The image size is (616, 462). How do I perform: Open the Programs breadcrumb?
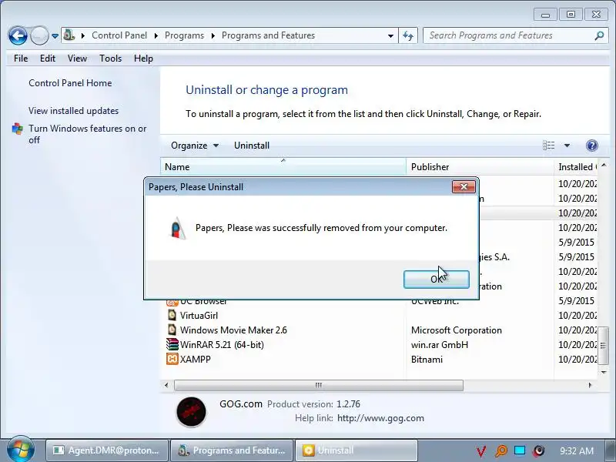(184, 35)
